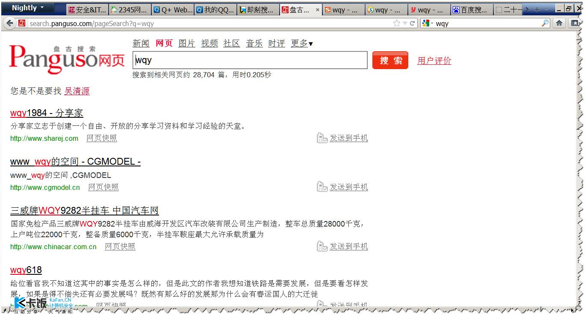Open 三威牌WQY9282半挂车 中国汽车网 result
This screenshot has height=317, width=587.
85,211
